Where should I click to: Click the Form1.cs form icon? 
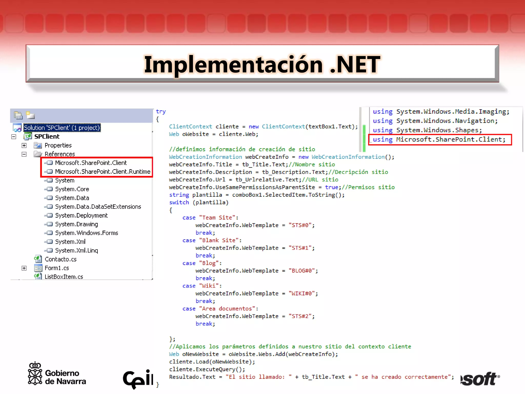coord(38,268)
